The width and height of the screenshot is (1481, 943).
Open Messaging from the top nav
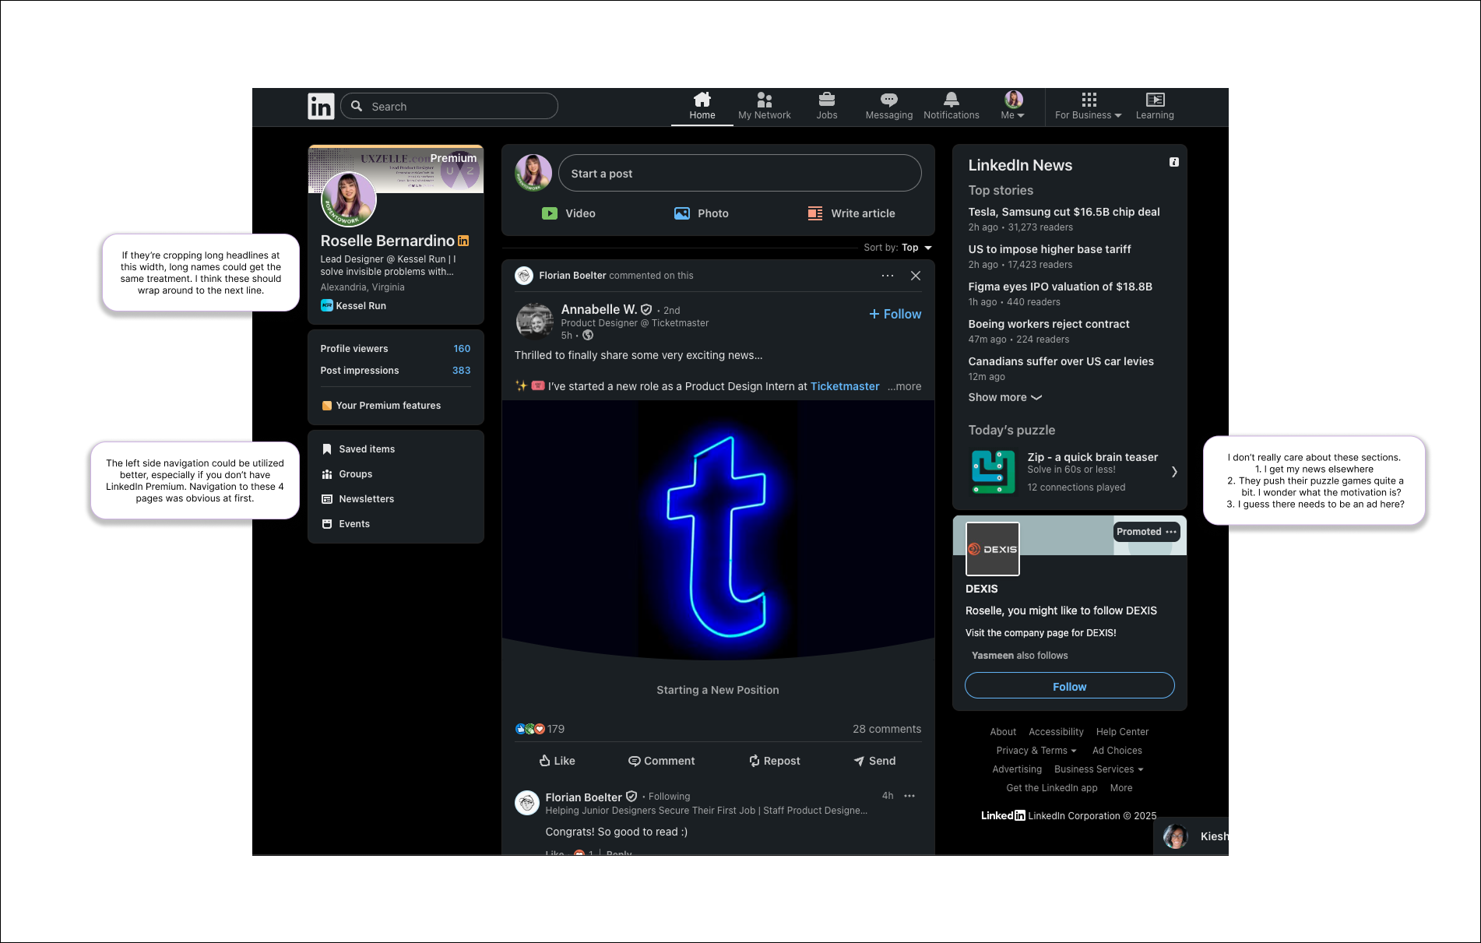tap(888, 107)
